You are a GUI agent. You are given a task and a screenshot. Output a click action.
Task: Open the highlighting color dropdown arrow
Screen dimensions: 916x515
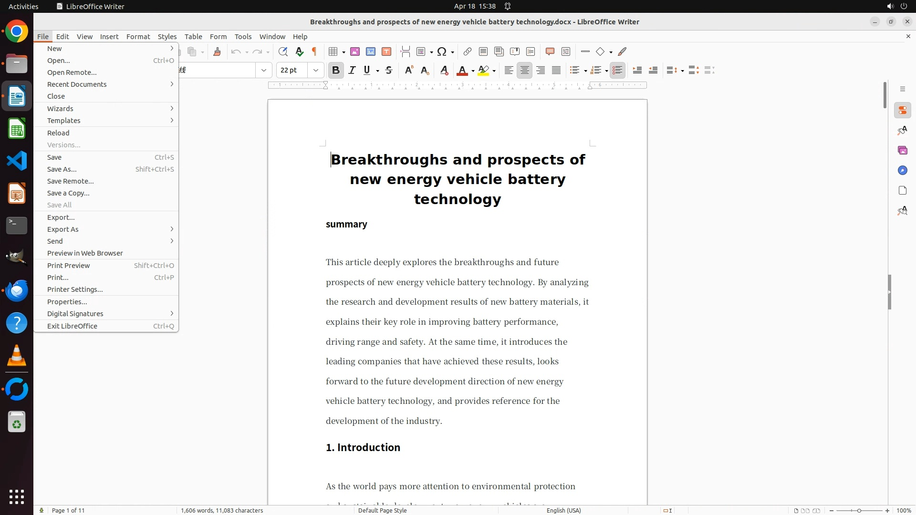[494, 71]
